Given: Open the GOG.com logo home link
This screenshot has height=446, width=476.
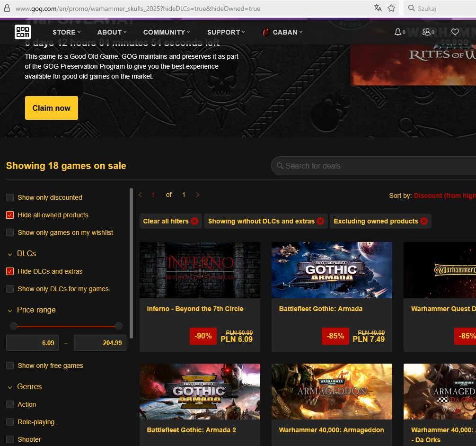Looking at the screenshot, I should coord(22,32).
